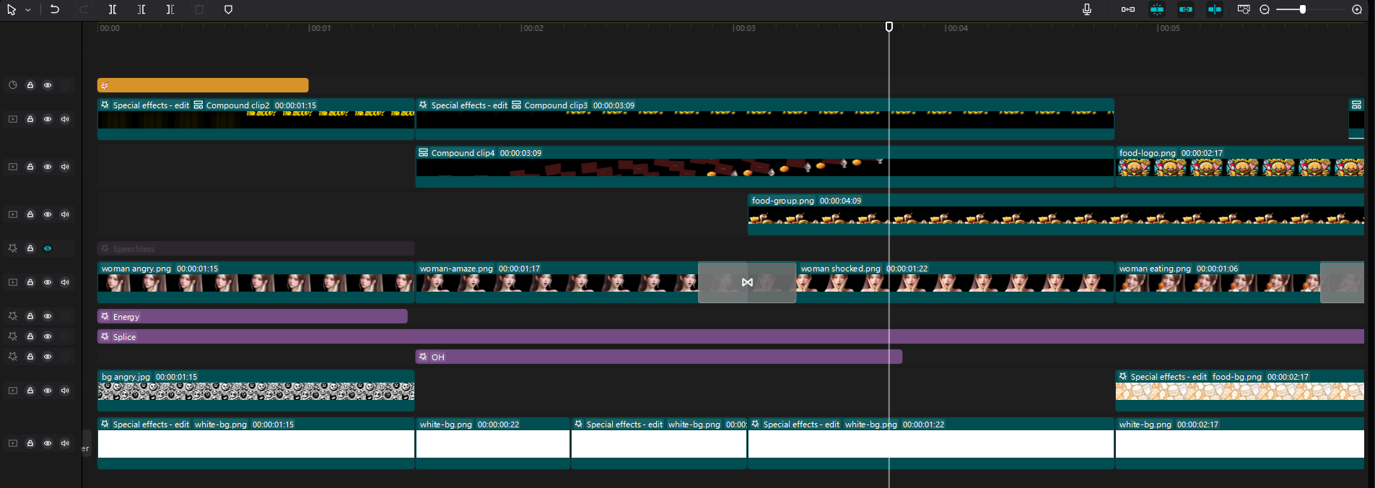Select the food-logo.png clip
1375x488 pixels.
pos(1240,167)
